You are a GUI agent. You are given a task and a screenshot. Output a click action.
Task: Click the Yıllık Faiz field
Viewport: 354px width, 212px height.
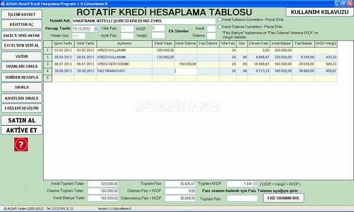127,29
